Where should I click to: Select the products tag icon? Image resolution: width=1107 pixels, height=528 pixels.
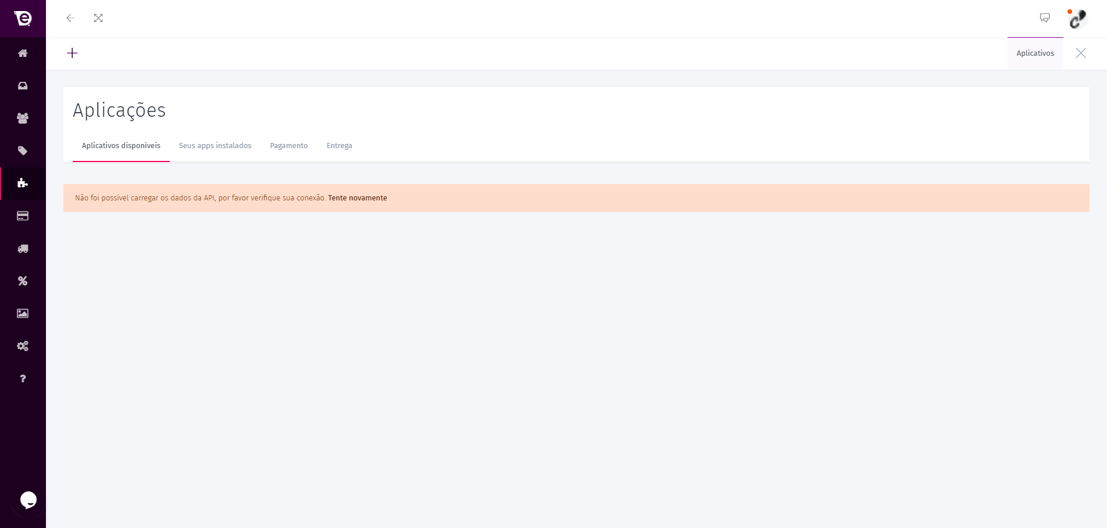pos(23,151)
